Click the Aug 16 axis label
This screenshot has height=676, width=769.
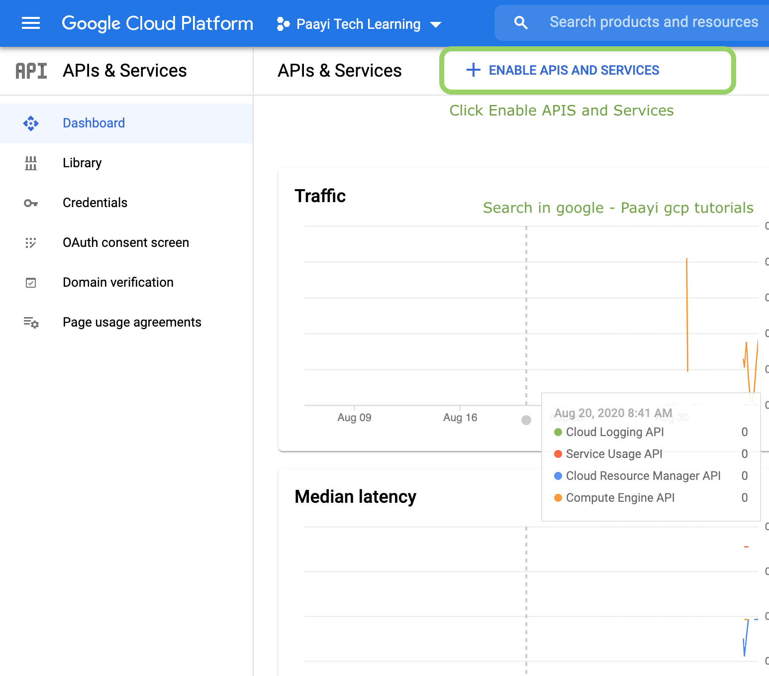pyautogui.click(x=460, y=418)
